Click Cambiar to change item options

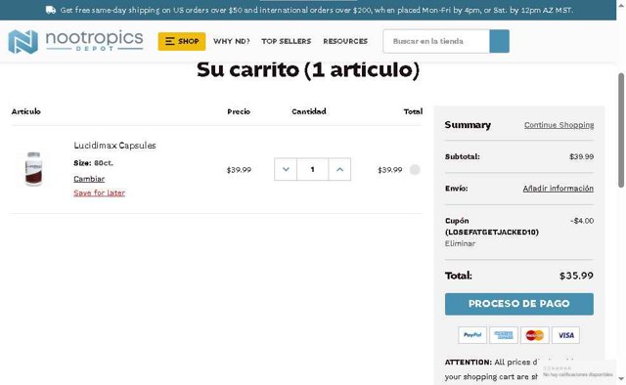point(89,179)
